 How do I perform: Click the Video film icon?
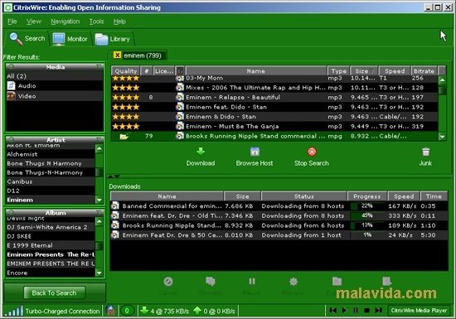(x=11, y=96)
